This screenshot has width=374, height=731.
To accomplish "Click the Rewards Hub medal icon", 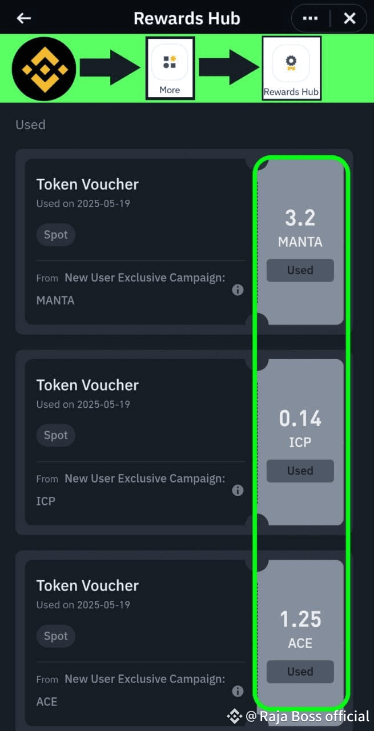I will 291,63.
